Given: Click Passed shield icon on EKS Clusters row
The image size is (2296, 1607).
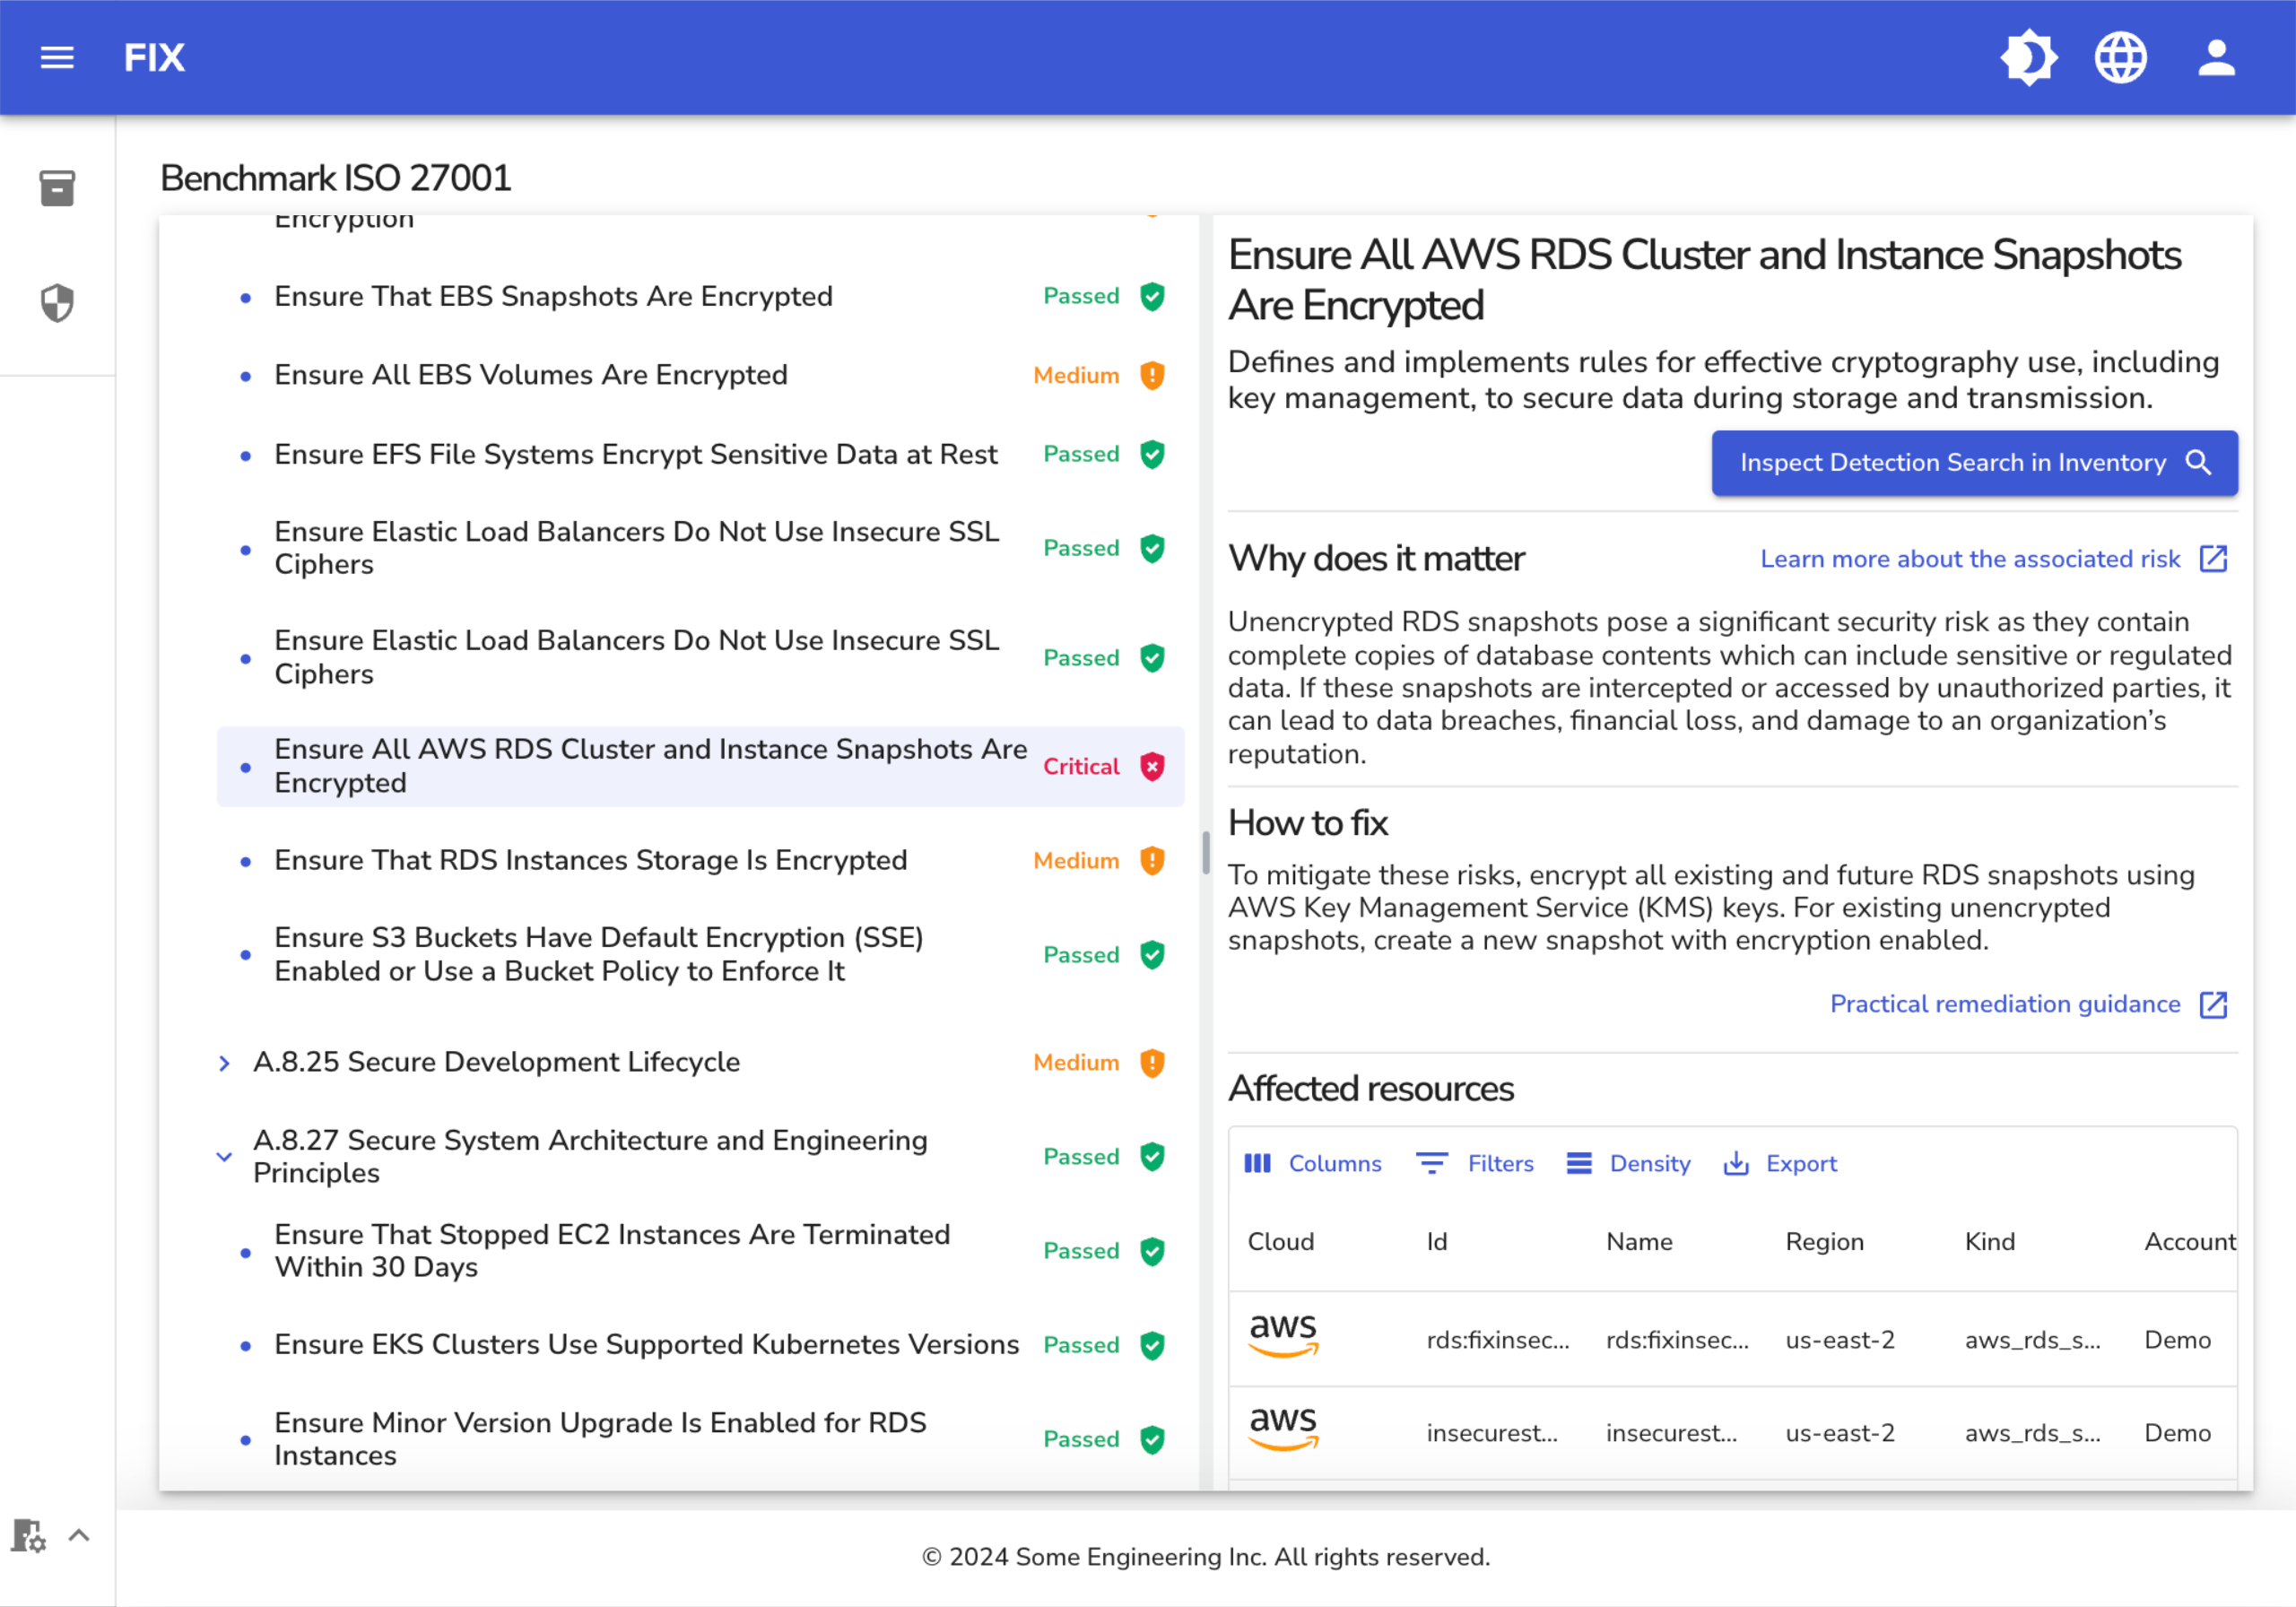Looking at the screenshot, I should pos(1152,1345).
